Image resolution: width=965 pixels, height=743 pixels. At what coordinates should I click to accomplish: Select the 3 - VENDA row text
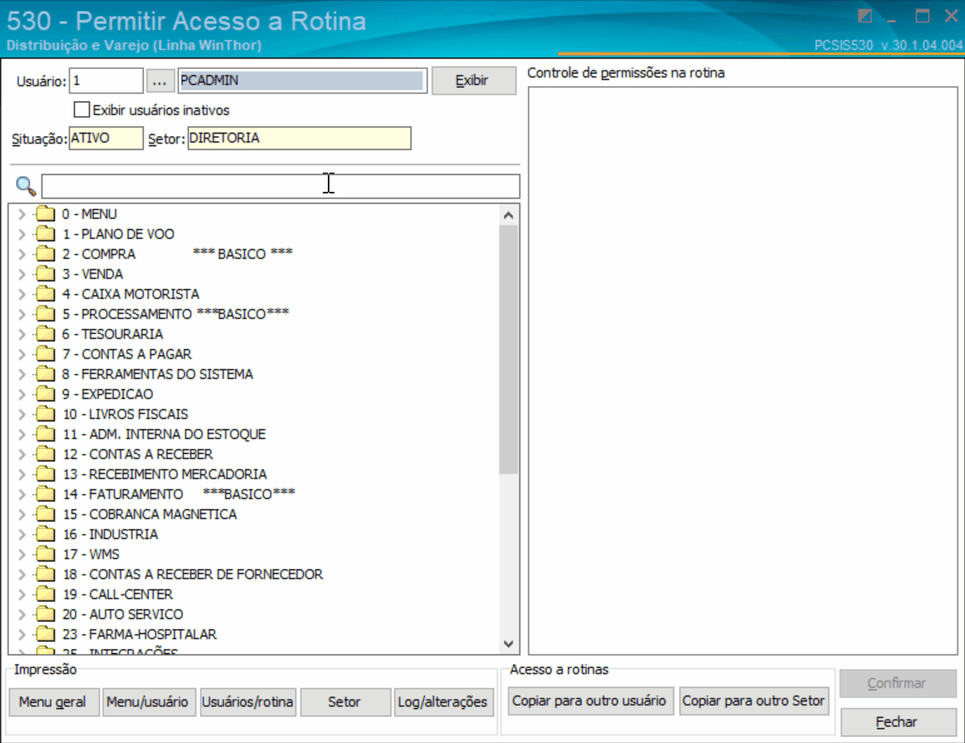click(93, 274)
